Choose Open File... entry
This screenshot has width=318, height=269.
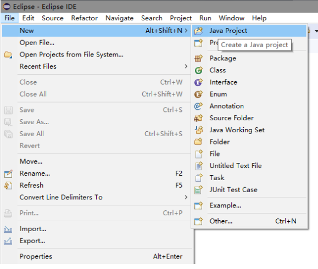(96, 43)
